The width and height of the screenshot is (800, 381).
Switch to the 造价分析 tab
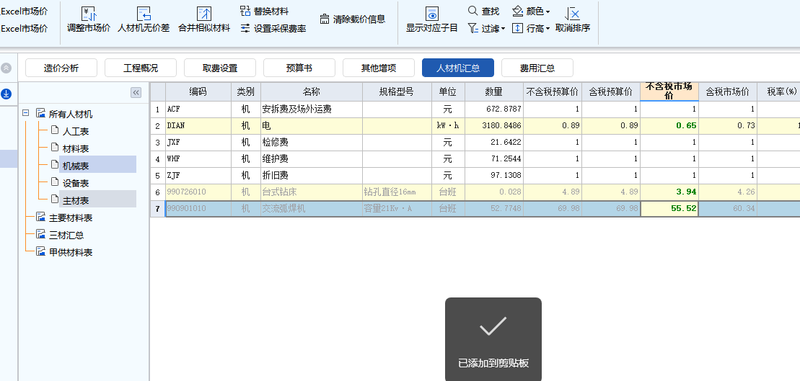[x=61, y=68]
